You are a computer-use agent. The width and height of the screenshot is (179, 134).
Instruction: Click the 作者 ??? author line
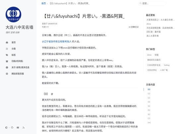tap(45, 27)
